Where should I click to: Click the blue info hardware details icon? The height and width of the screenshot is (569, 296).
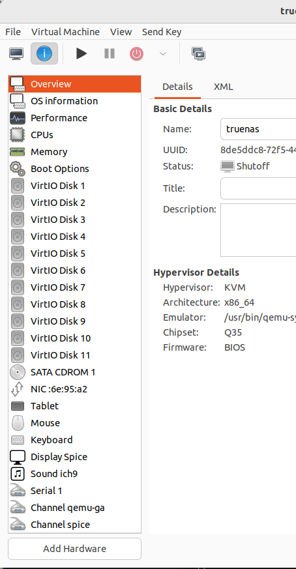(x=44, y=53)
